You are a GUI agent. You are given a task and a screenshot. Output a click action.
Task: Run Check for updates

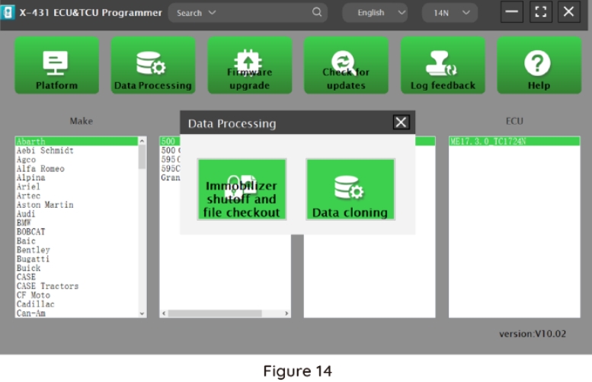[346, 65]
